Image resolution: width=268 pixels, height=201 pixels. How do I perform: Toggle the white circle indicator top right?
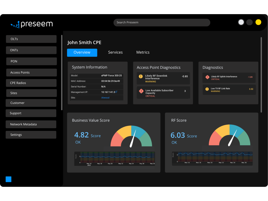coord(241,22)
